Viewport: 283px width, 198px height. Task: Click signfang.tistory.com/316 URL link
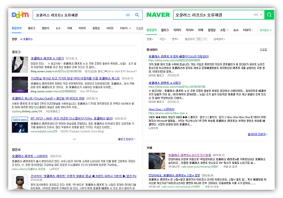click(27, 111)
